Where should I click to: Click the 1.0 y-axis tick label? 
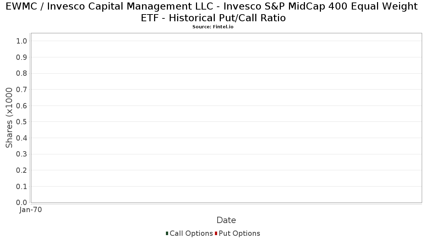[x=22, y=41]
